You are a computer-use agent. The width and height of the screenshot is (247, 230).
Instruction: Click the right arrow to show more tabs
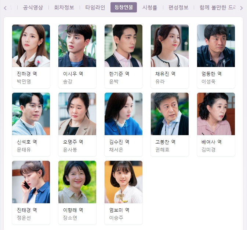pos(241,8)
